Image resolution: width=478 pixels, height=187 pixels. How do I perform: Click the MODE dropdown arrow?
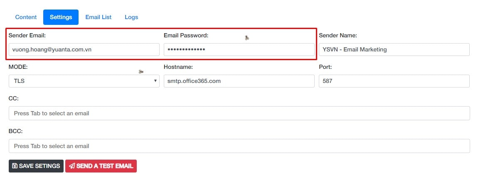(155, 81)
